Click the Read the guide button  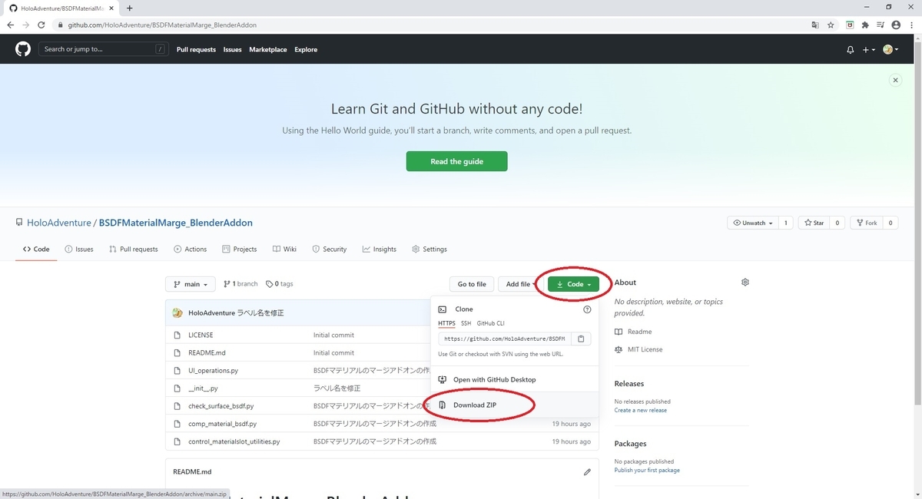click(456, 161)
